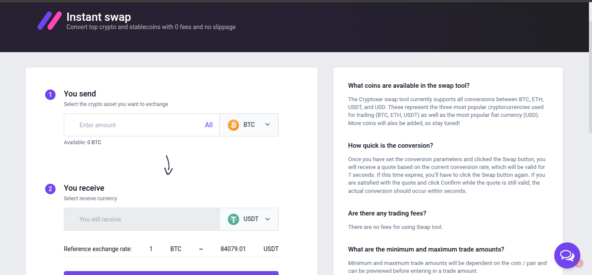This screenshot has height=275, width=592.
Task: Expand the BTC send currency chevron
Action: click(x=268, y=125)
